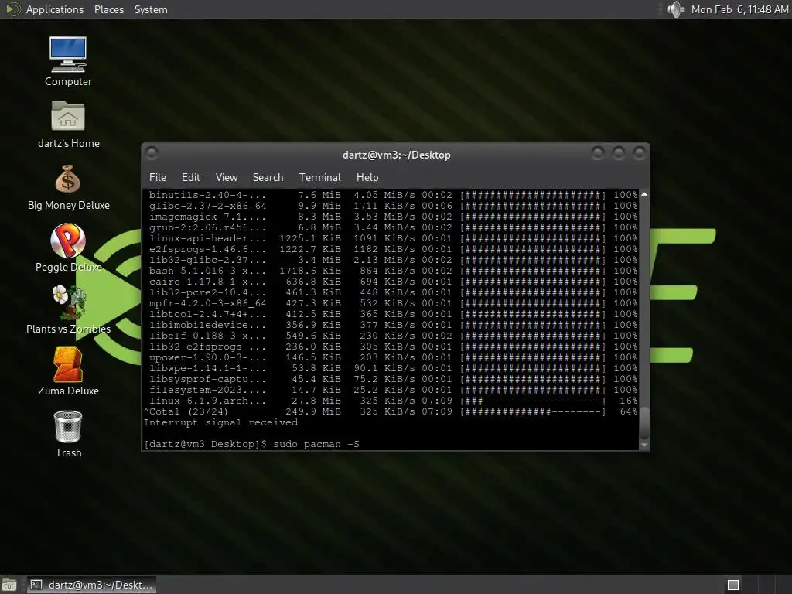
Task: Click the lib32-glibc-2.37 package line
Action: point(393,260)
